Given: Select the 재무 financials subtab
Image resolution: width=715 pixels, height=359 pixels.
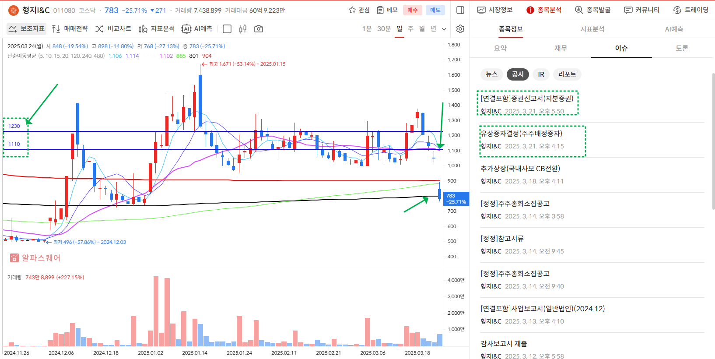Looking at the screenshot, I should pyautogui.click(x=561, y=48).
